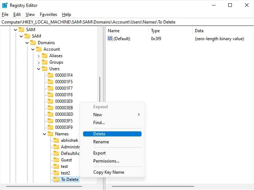Viewport: 254px width, 190px height.
Task: Click the Names folder icon
Action: pos(50,134)
